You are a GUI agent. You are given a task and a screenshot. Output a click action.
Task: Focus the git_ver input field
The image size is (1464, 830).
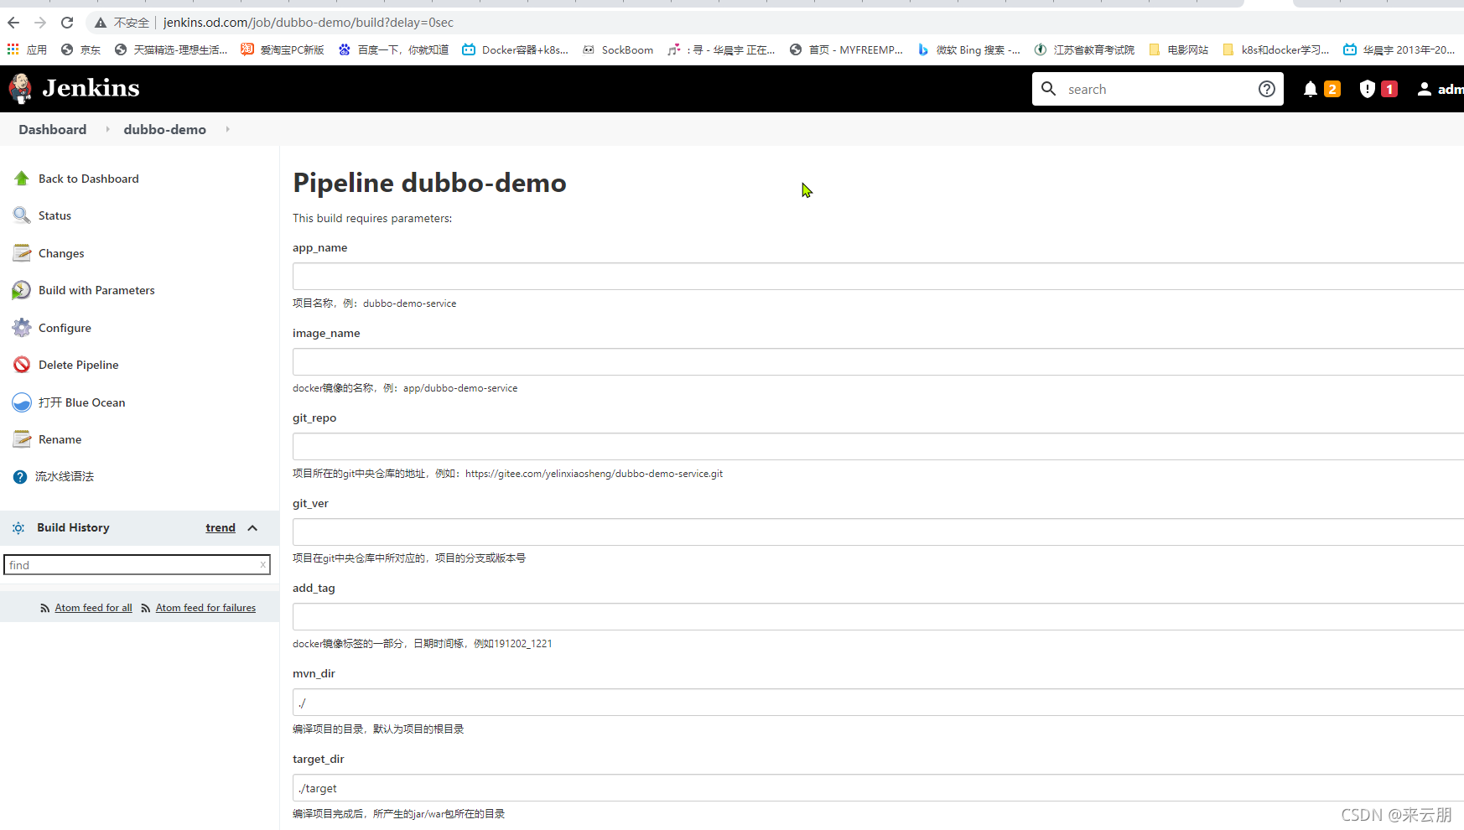[x=878, y=532]
